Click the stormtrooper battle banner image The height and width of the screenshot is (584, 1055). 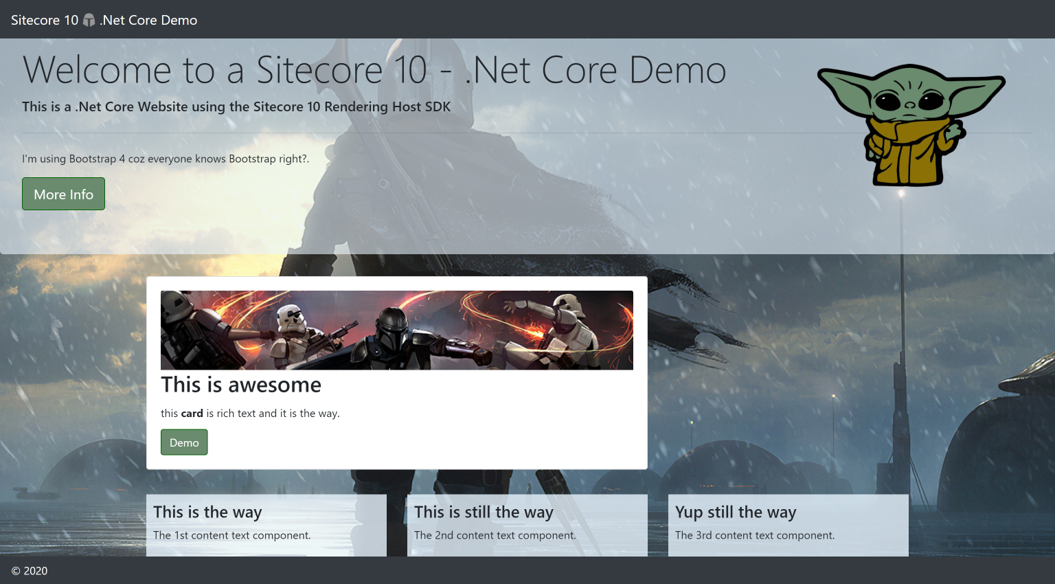coord(397,330)
